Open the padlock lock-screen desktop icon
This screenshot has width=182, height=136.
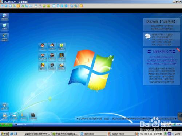(4, 116)
